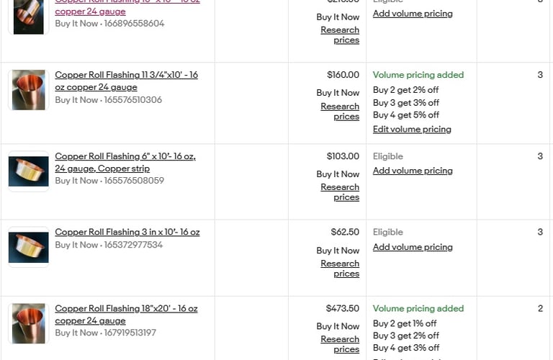The image size is (553, 360).
Task: Select the 18"x20' copper roll thumbnail
Action: (x=29, y=323)
